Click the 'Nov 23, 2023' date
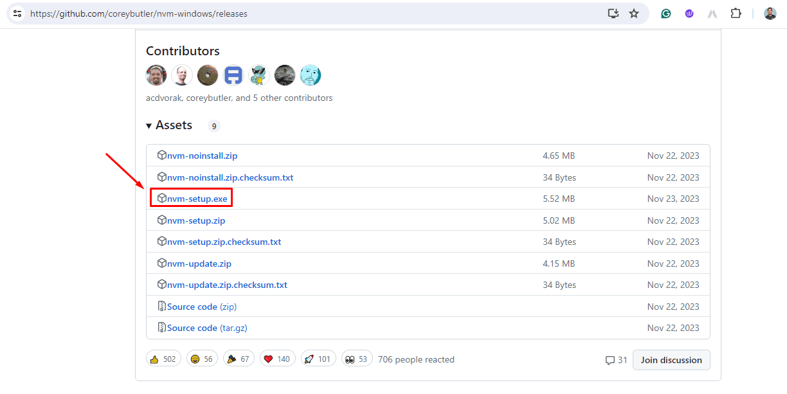Screen dimensions: 787x394 pos(673,199)
